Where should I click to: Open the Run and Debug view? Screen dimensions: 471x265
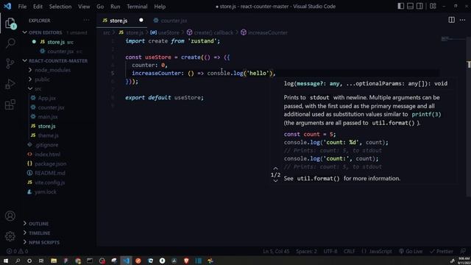pyautogui.click(x=10, y=84)
